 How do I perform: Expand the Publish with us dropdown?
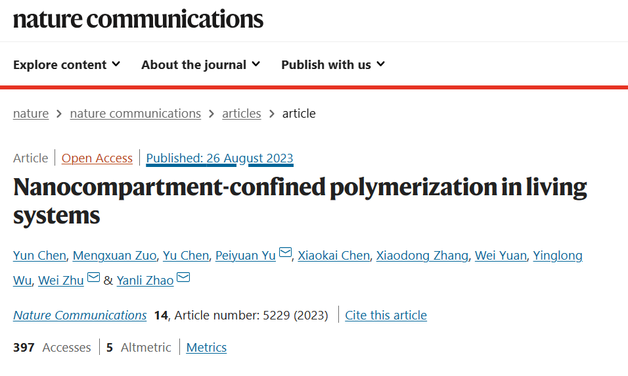pos(333,64)
